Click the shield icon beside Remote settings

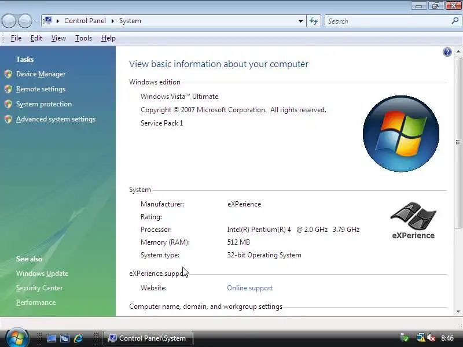coord(8,89)
